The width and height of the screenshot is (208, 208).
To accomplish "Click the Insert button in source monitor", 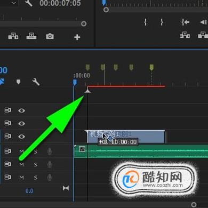I will point(13,36).
